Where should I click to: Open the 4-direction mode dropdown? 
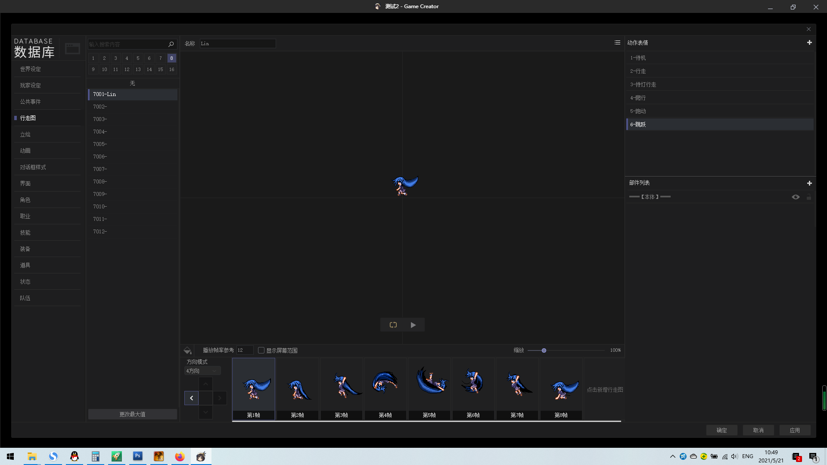(x=202, y=371)
